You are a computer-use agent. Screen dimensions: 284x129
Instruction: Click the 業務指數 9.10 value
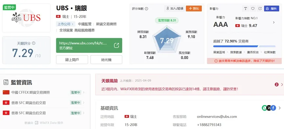tap(191, 37)
